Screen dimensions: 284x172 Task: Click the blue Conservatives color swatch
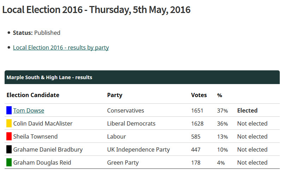click(9, 110)
